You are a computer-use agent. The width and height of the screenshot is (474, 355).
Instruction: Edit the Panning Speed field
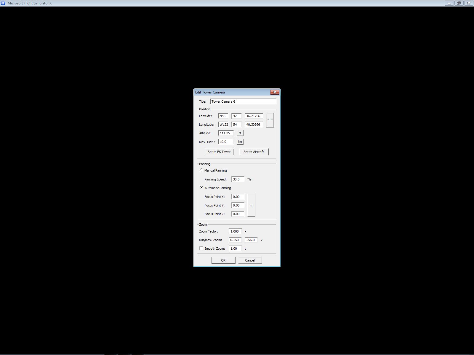click(x=238, y=179)
